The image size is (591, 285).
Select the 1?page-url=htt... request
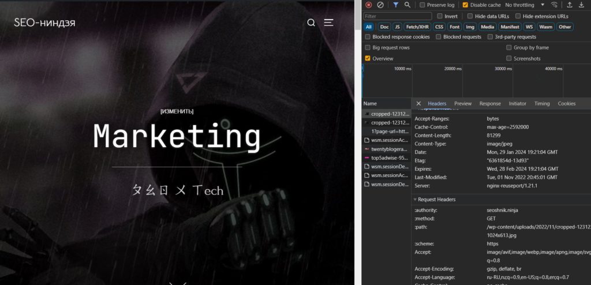[x=386, y=132]
